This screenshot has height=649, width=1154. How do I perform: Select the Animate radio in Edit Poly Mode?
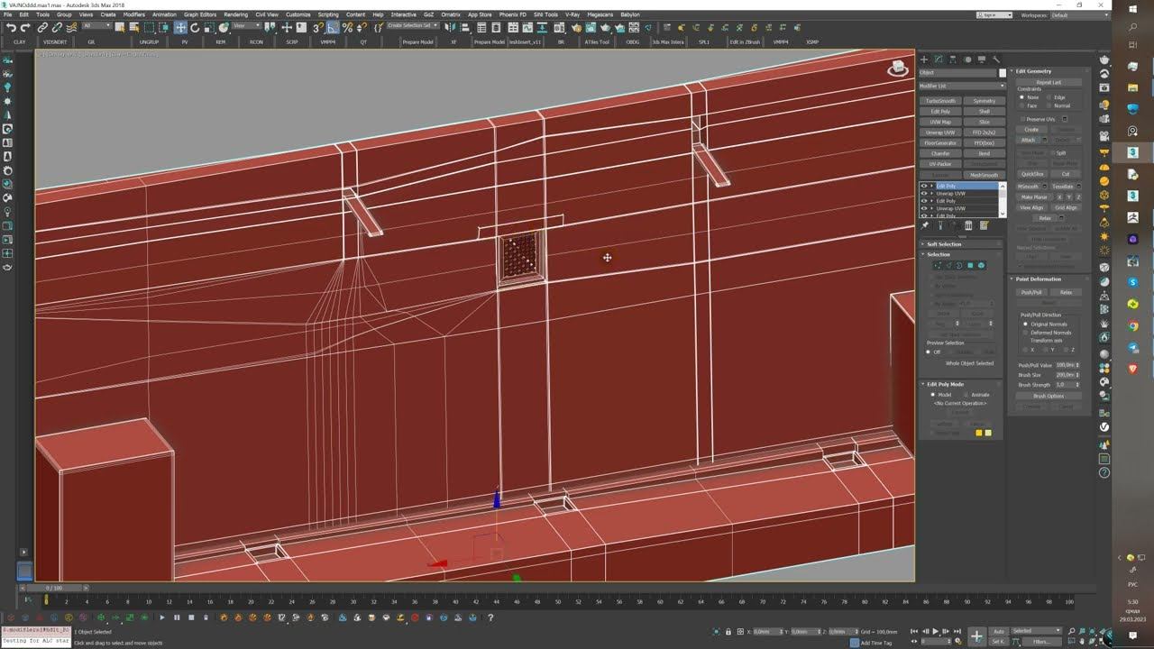coord(966,395)
